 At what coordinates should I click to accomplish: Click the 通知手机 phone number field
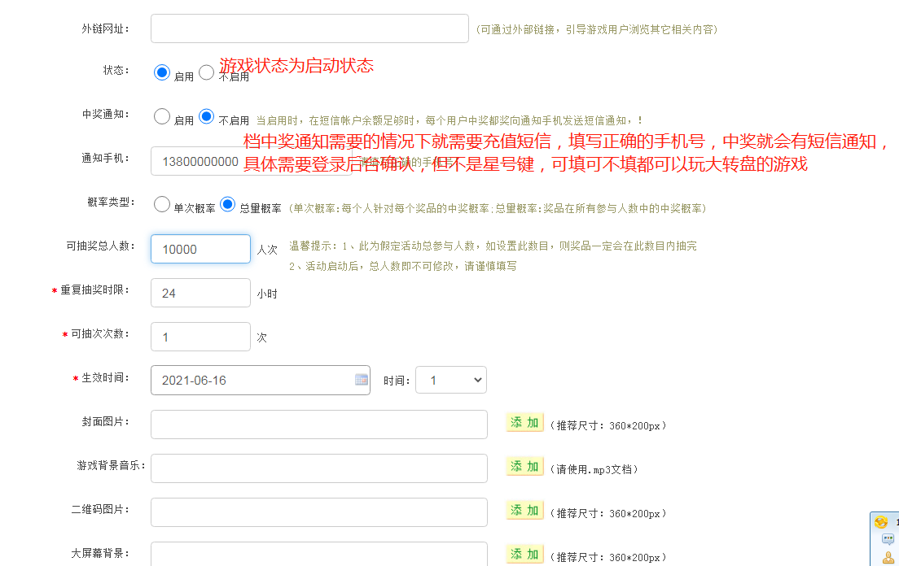click(x=200, y=161)
